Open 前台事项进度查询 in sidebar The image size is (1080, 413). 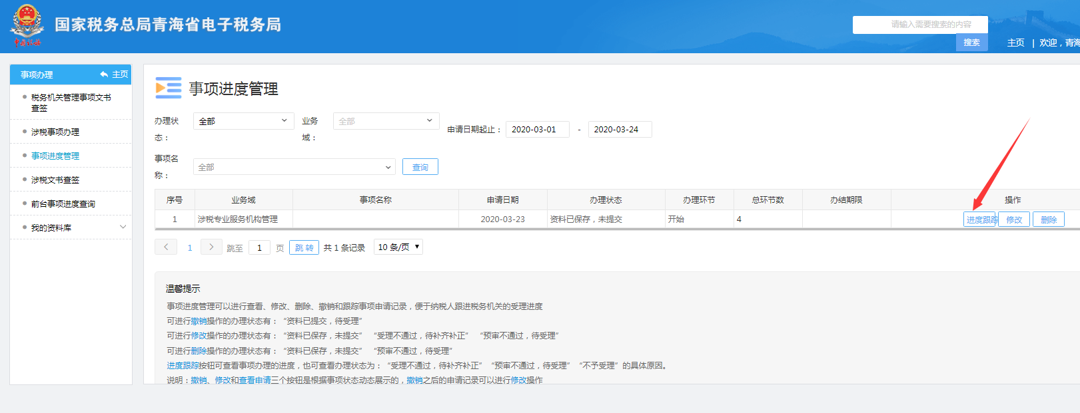pyautogui.click(x=63, y=204)
